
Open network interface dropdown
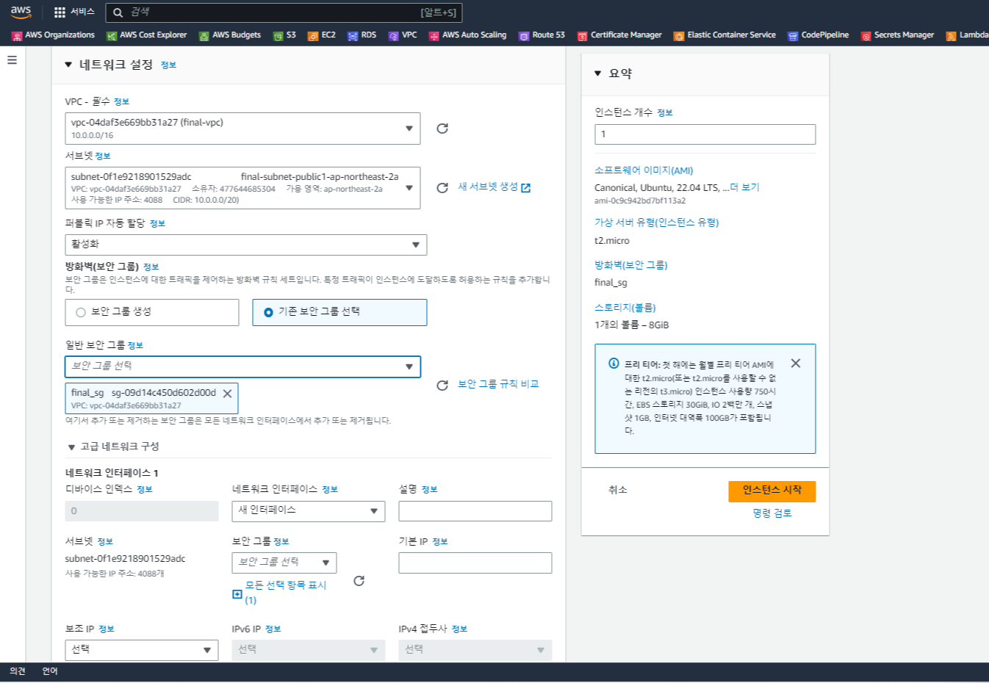click(x=309, y=511)
